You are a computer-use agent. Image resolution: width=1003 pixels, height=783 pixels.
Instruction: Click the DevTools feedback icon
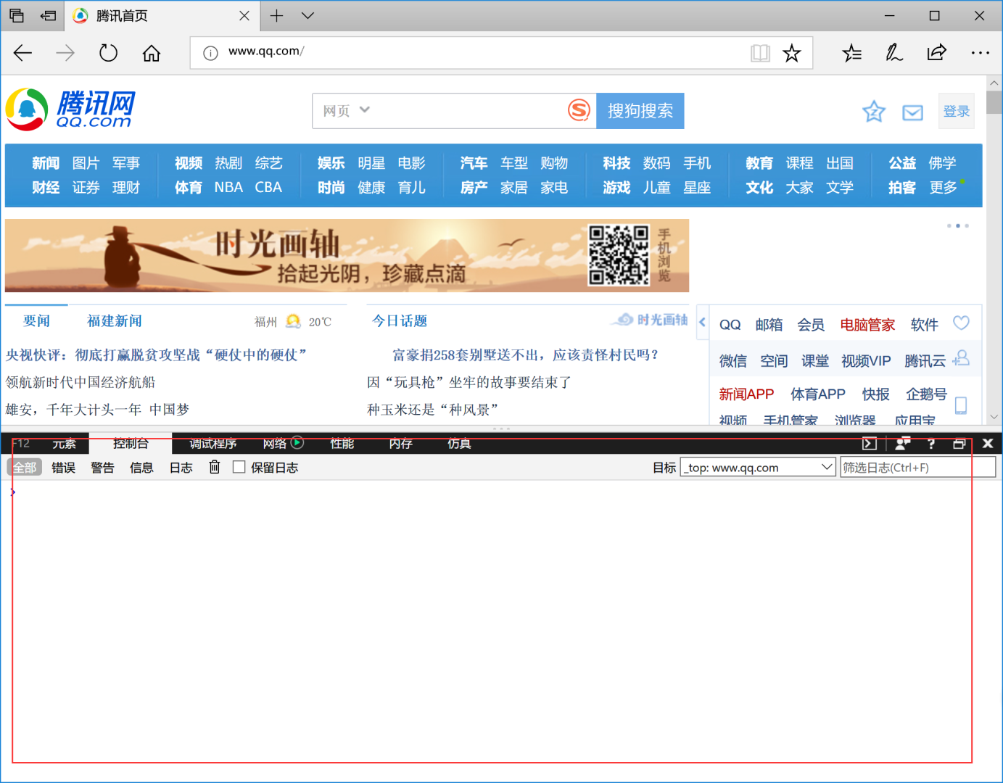tap(902, 443)
